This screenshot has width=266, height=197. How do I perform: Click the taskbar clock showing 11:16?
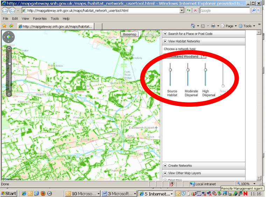tap(255, 194)
